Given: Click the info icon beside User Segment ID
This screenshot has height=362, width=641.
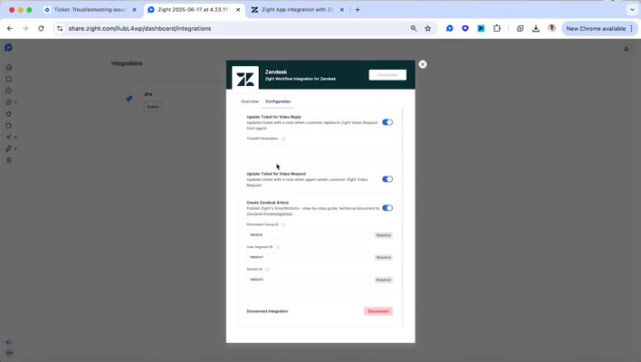Looking at the screenshot, I should 278,247.
